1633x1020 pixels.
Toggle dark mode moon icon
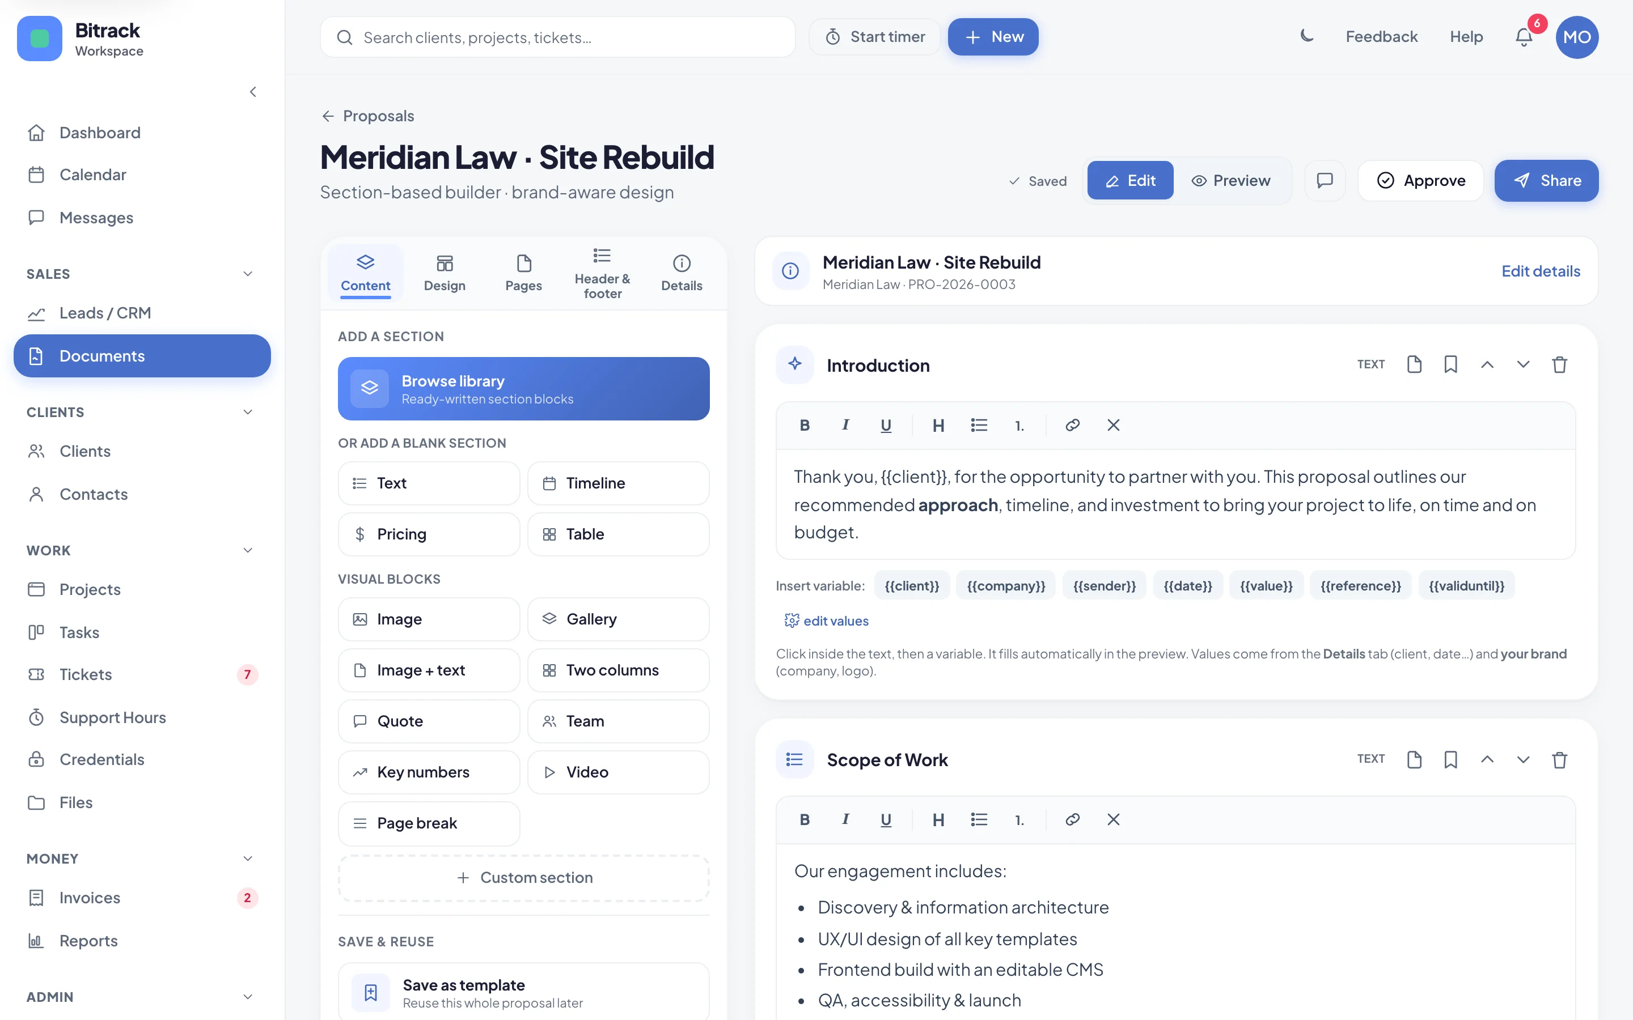point(1306,36)
